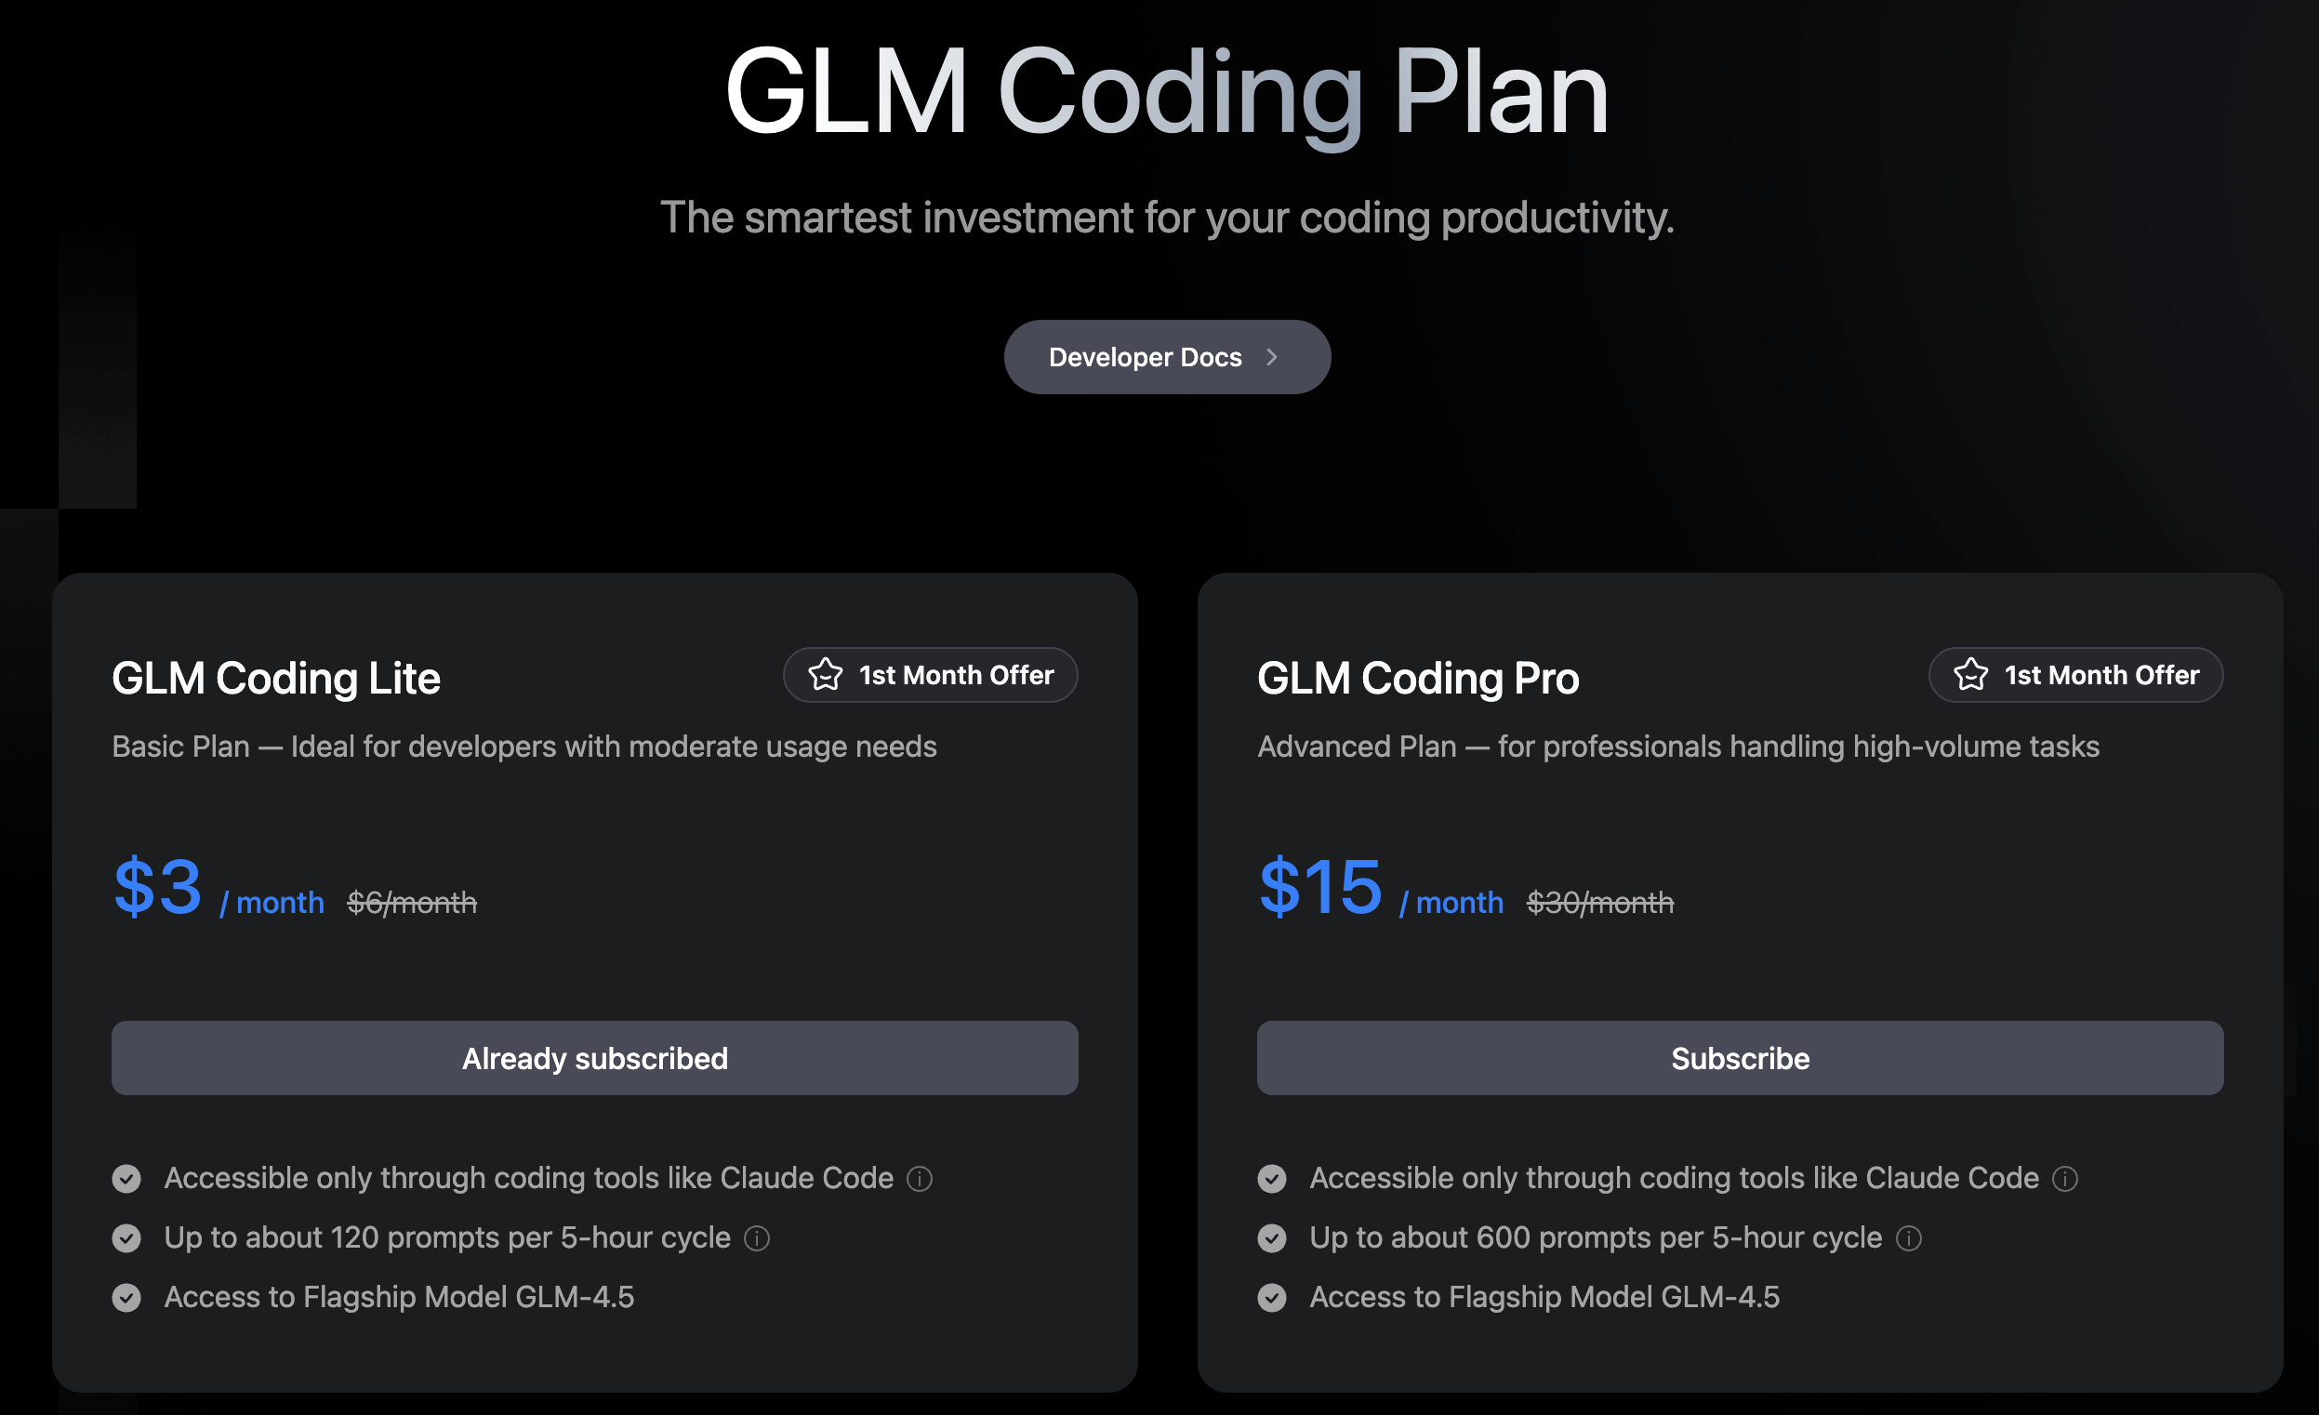
Task: Click info icon next to 120 prompts
Action: 757,1238
